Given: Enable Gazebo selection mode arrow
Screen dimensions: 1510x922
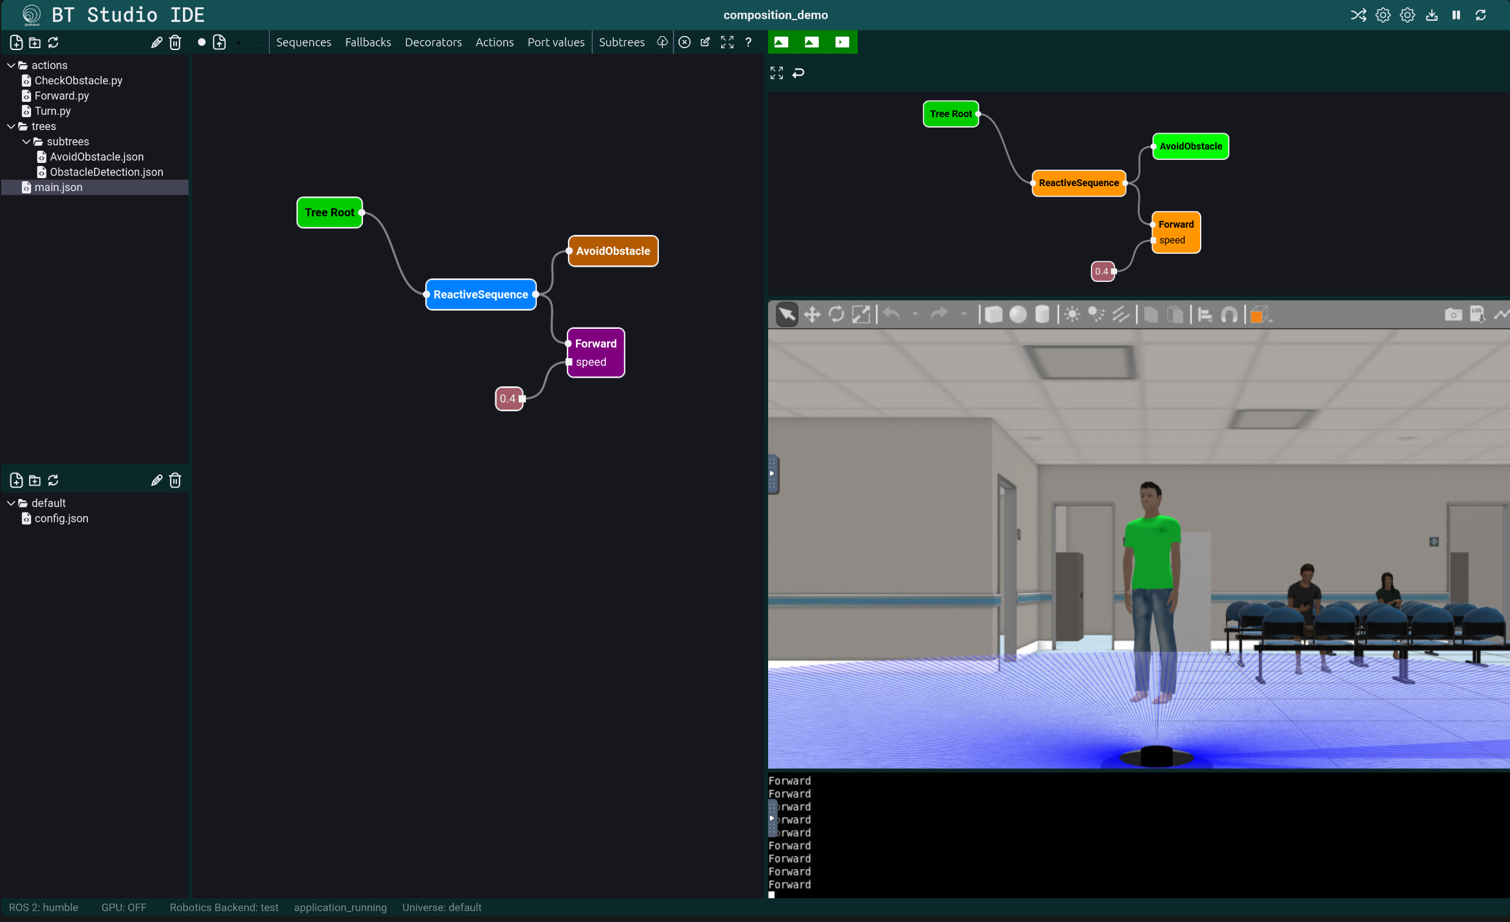Looking at the screenshot, I should pos(787,314).
